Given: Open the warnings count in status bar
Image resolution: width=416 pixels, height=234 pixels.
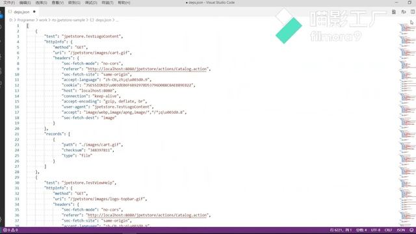Looking at the screenshot, I should click(x=14, y=230).
